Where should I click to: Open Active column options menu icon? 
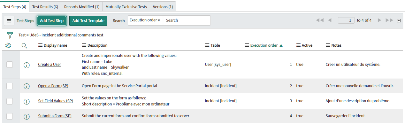(299, 45)
